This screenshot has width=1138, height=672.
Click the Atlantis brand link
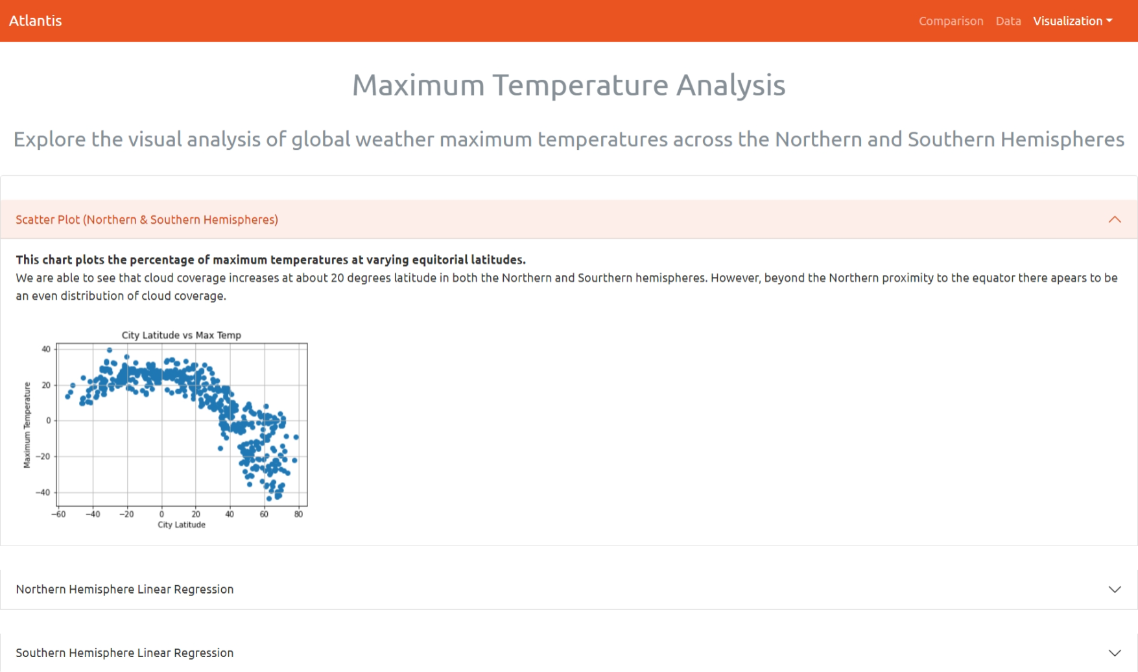click(x=36, y=20)
